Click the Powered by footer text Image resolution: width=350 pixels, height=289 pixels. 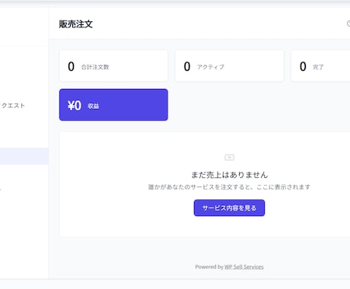point(209,267)
